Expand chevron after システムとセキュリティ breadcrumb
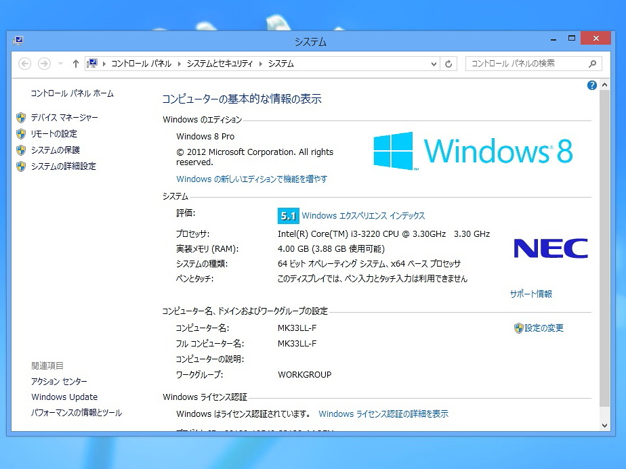Screen dimensions: 626x469 pos(261,64)
